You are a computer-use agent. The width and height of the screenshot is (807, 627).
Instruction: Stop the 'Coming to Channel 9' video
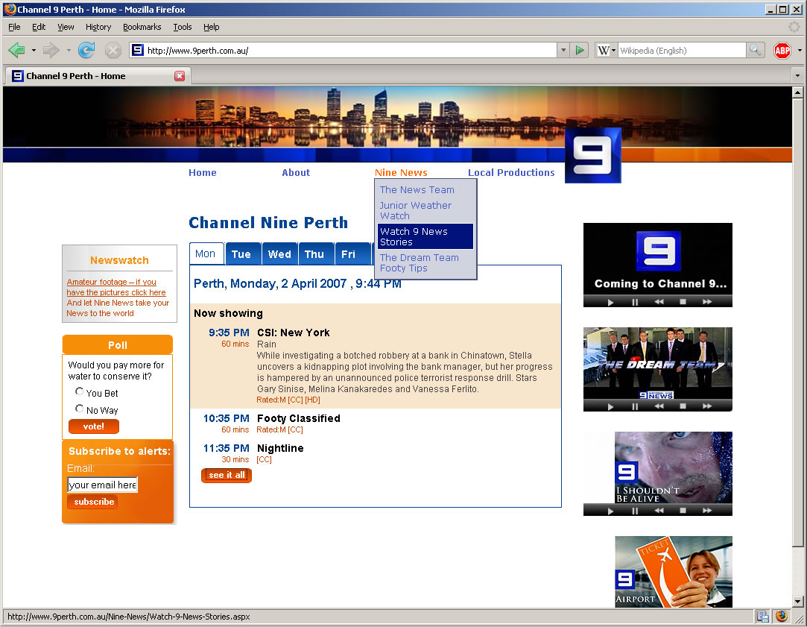(x=683, y=302)
